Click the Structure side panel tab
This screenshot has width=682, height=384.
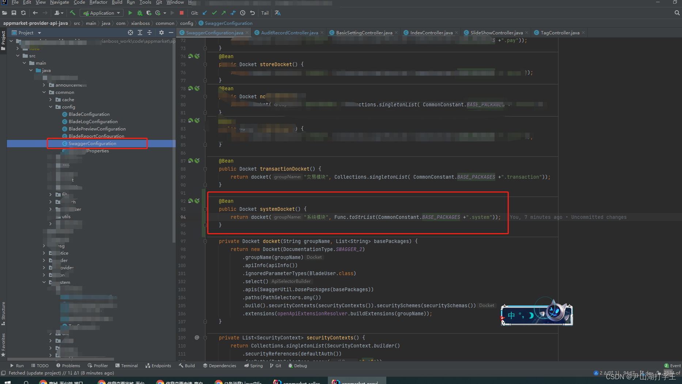pos(3,313)
